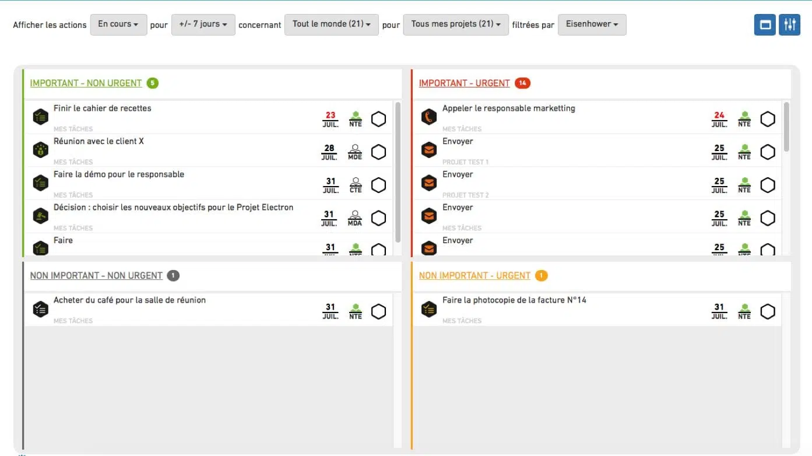This screenshot has height=456, width=812.
Task: Expand the +/- 7 jours period dropdown
Action: [x=203, y=24]
